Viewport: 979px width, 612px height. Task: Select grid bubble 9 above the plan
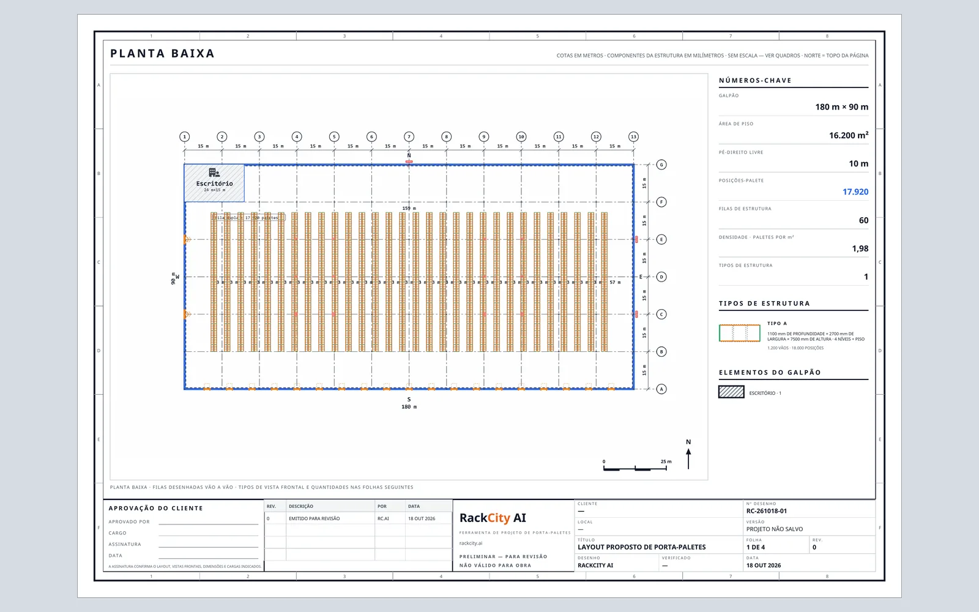coord(484,137)
